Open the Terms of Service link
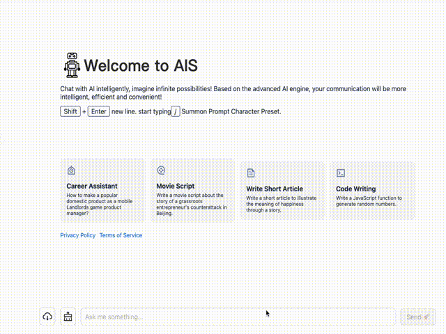 click(121, 235)
